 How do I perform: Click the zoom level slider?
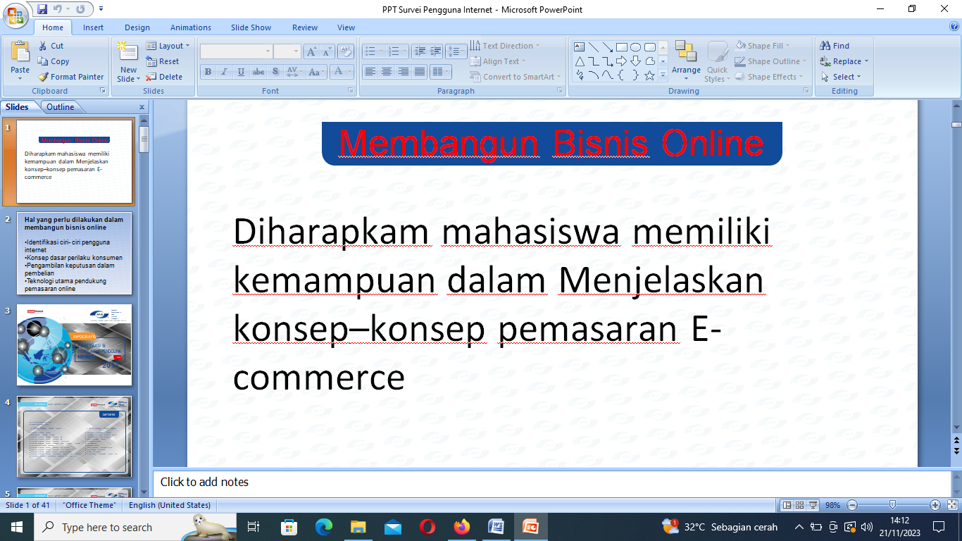click(x=892, y=505)
